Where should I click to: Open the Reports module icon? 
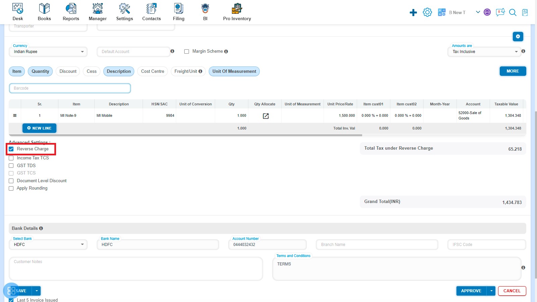point(71,8)
